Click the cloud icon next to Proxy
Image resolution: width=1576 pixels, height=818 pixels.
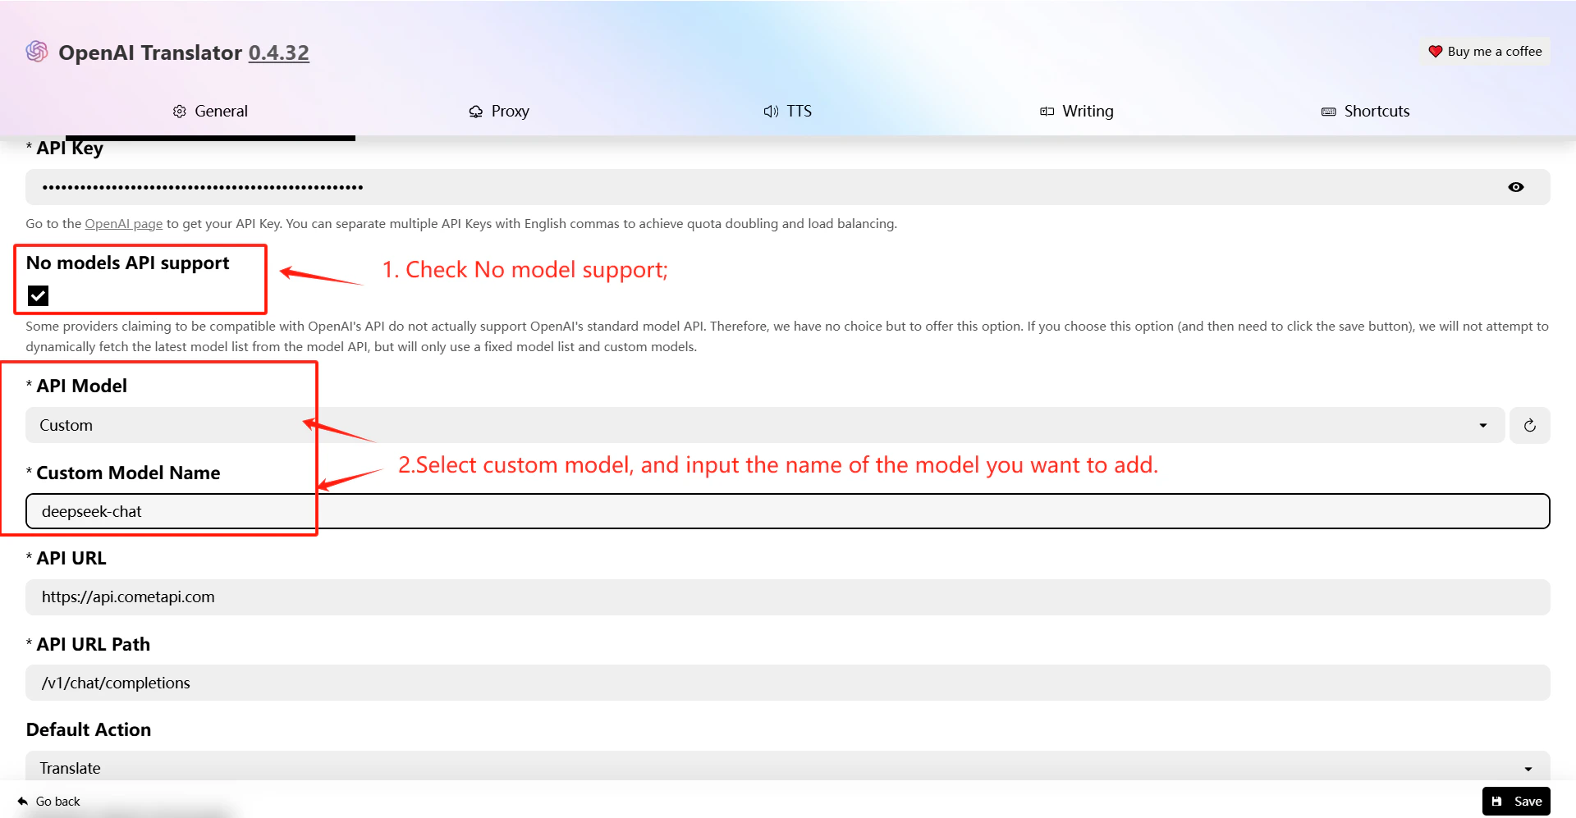pos(476,111)
